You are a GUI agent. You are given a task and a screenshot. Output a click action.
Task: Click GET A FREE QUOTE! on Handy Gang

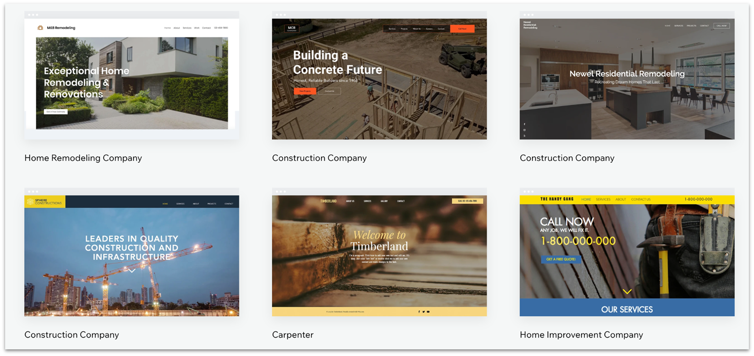click(x=560, y=260)
